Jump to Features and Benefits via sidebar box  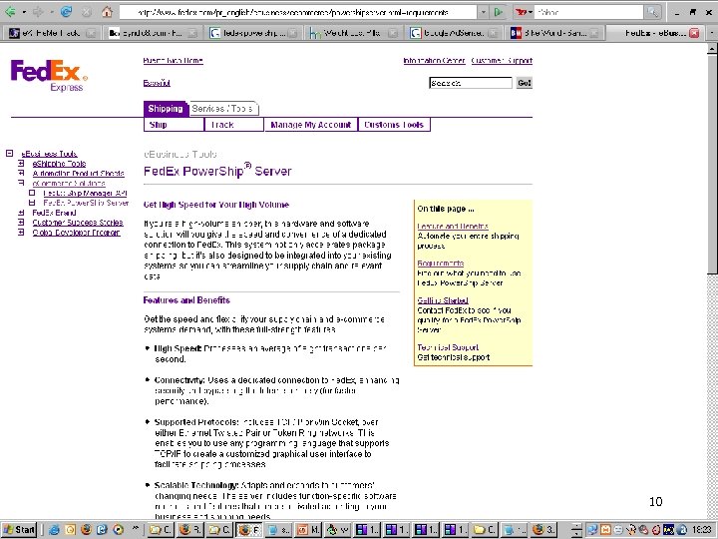point(453,227)
